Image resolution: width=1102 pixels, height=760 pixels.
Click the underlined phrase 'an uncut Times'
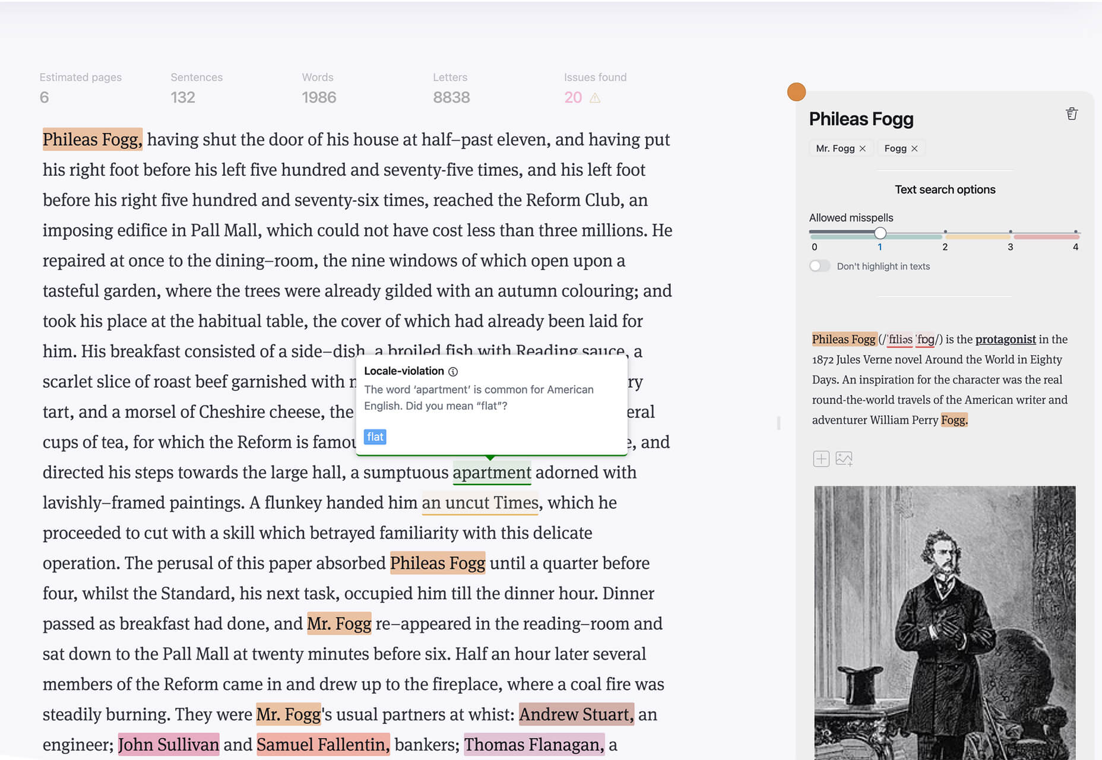click(x=480, y=503)
